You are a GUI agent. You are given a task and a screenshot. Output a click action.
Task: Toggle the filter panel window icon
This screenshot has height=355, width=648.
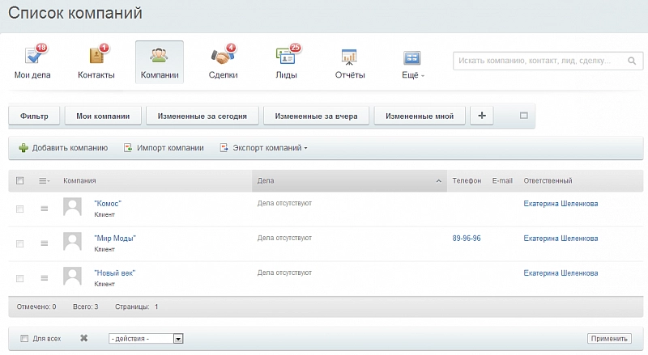523,116
